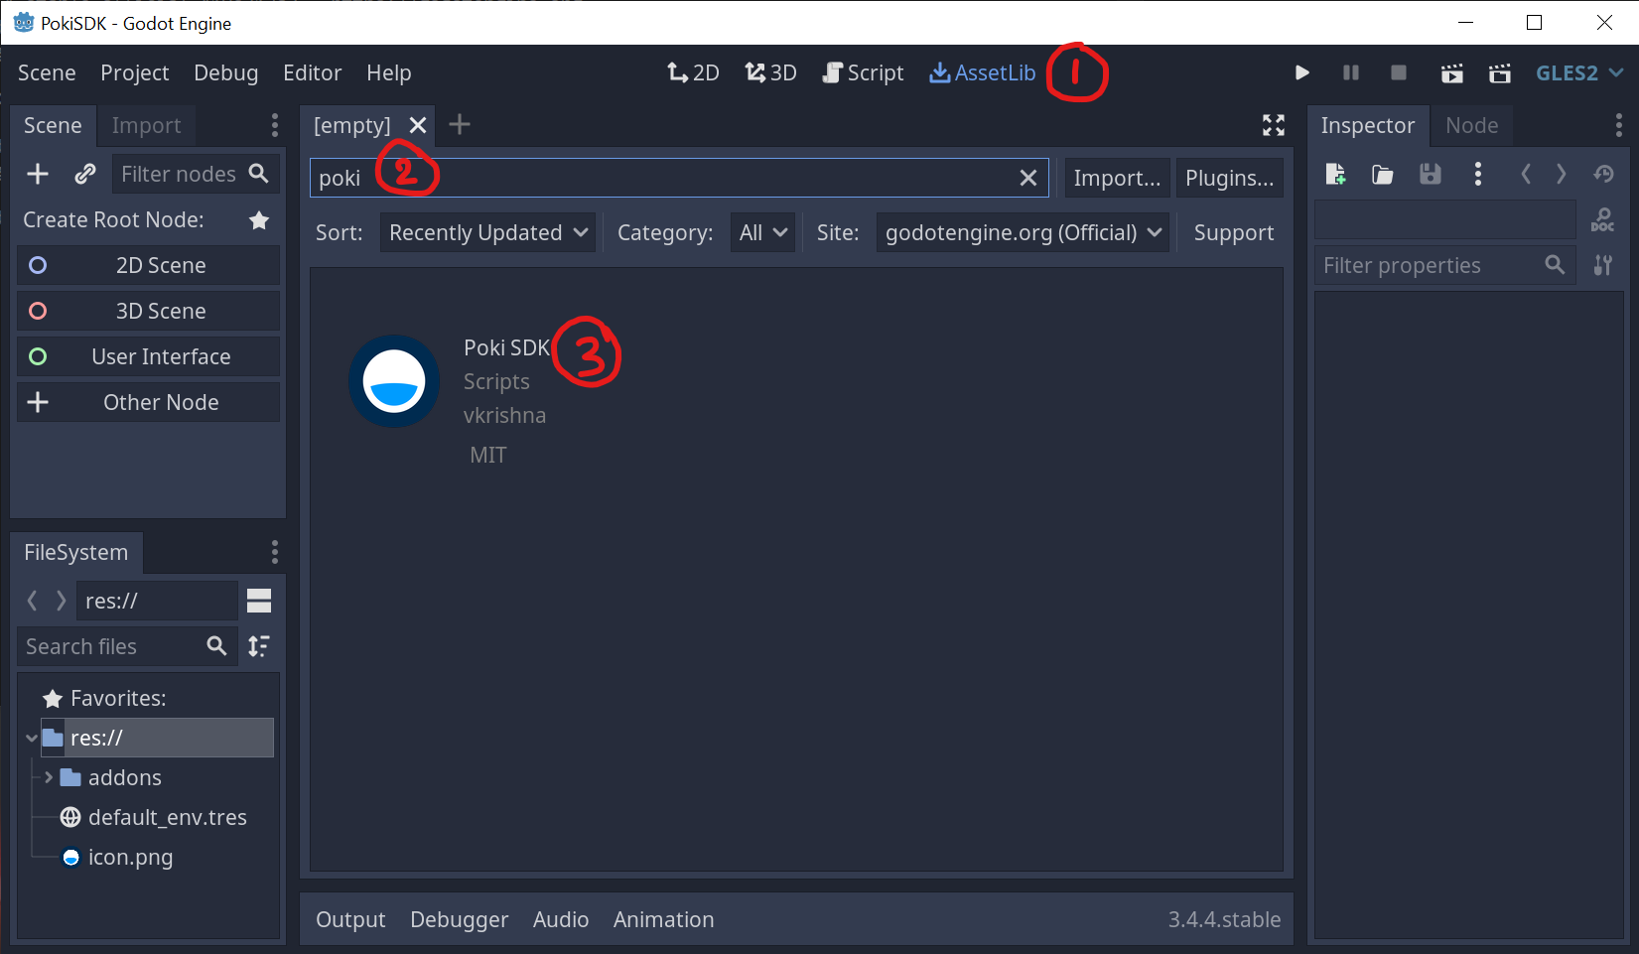Pause the running scene
This screenshot has width=1639, height=954.
1350,72
